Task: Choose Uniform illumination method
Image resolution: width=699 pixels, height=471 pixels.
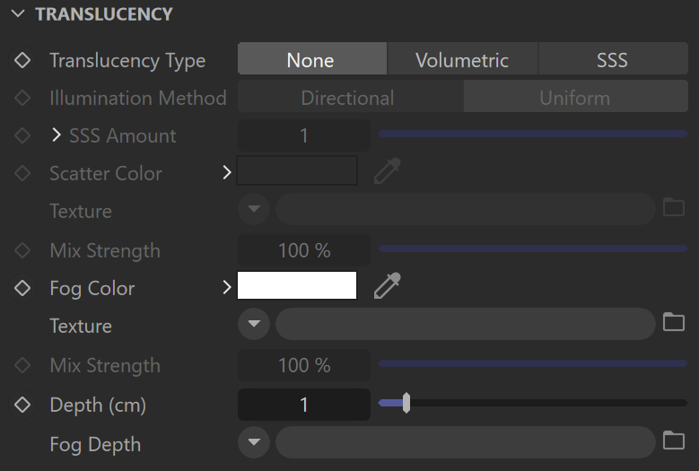Action: (575, 97)
